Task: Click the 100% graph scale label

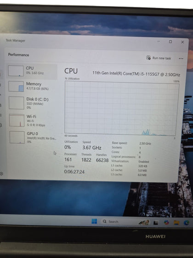Action: 176,82
